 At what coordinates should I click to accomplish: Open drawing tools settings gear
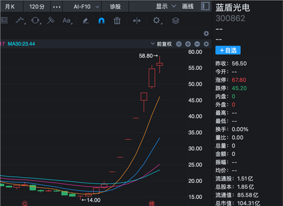[x=157, y=21]
